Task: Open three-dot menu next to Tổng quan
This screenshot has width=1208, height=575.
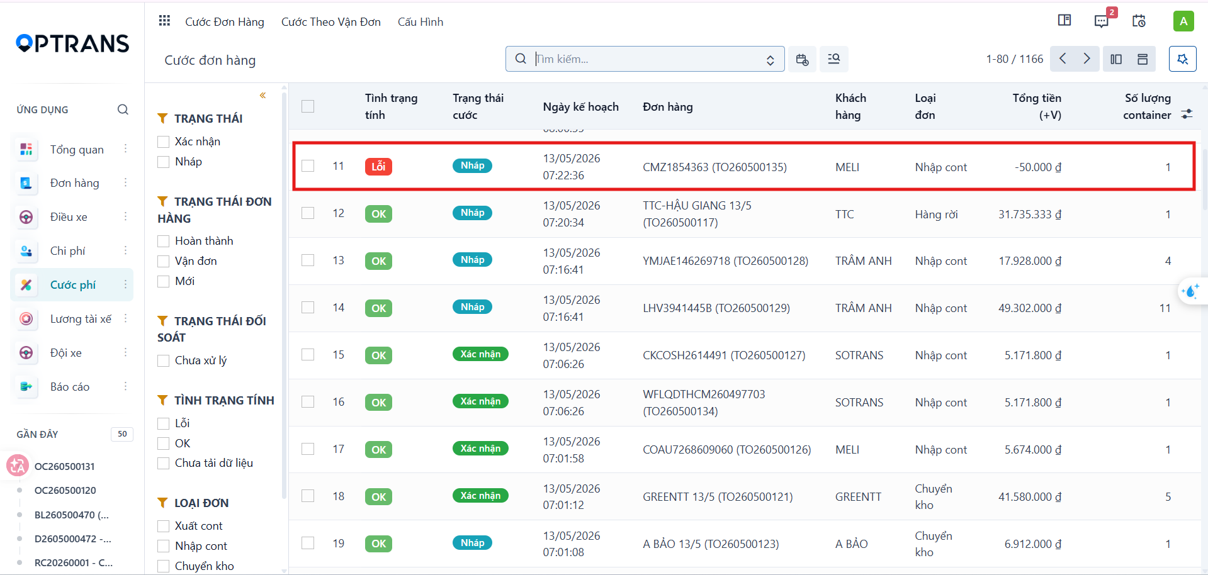Action: [125, 149]
